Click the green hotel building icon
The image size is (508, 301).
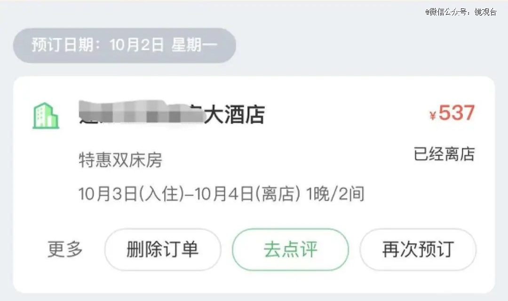click(x=46, y=116)
